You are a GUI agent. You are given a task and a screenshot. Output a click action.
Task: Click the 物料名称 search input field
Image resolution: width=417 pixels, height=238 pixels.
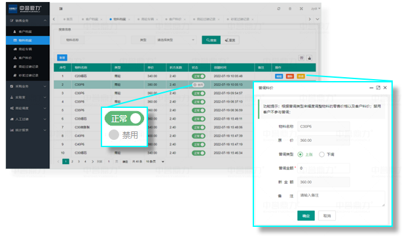click(105, 40)
